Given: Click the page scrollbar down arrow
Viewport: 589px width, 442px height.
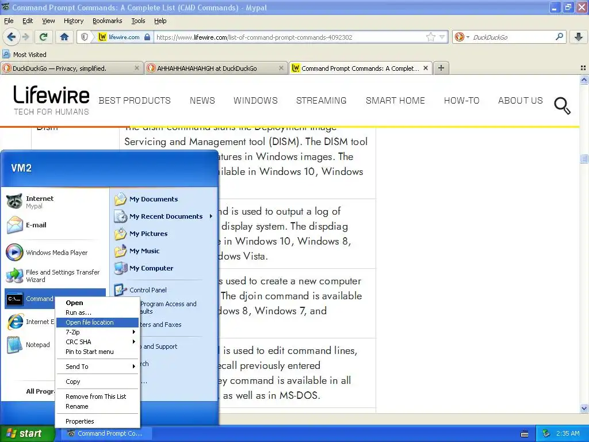Looking at the screenshot, I should [584, 408].
